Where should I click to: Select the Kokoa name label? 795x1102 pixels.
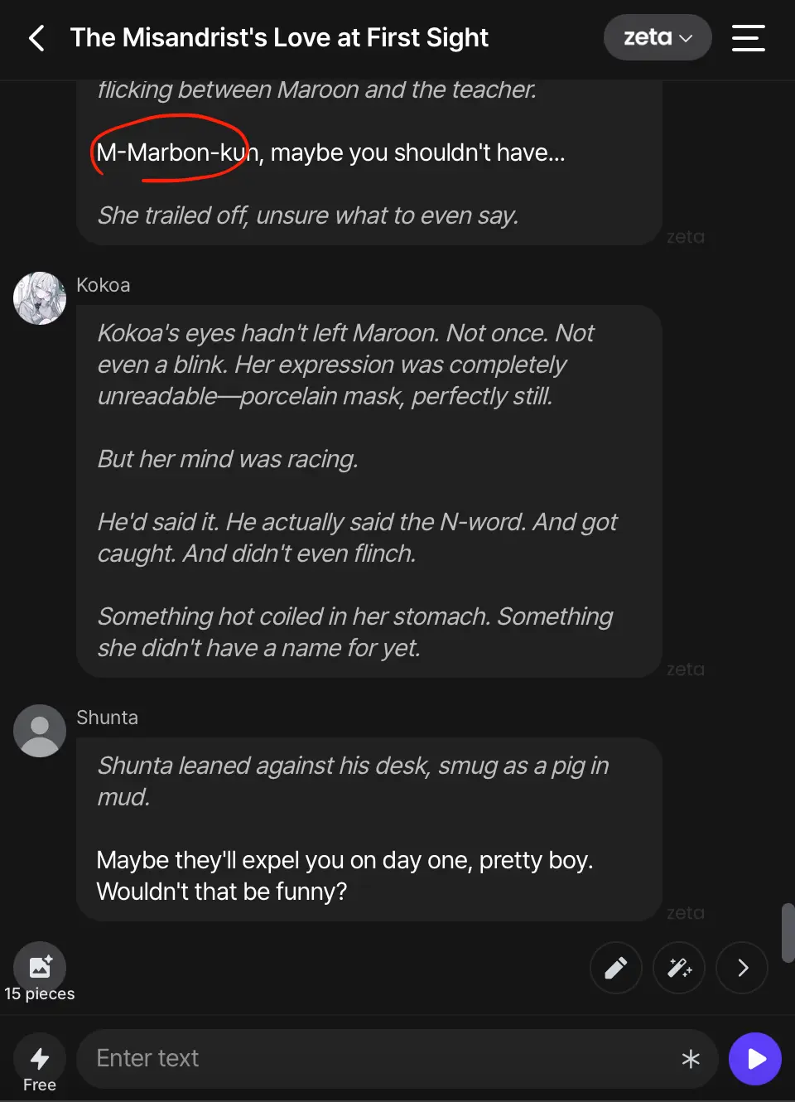click(104, 285)
